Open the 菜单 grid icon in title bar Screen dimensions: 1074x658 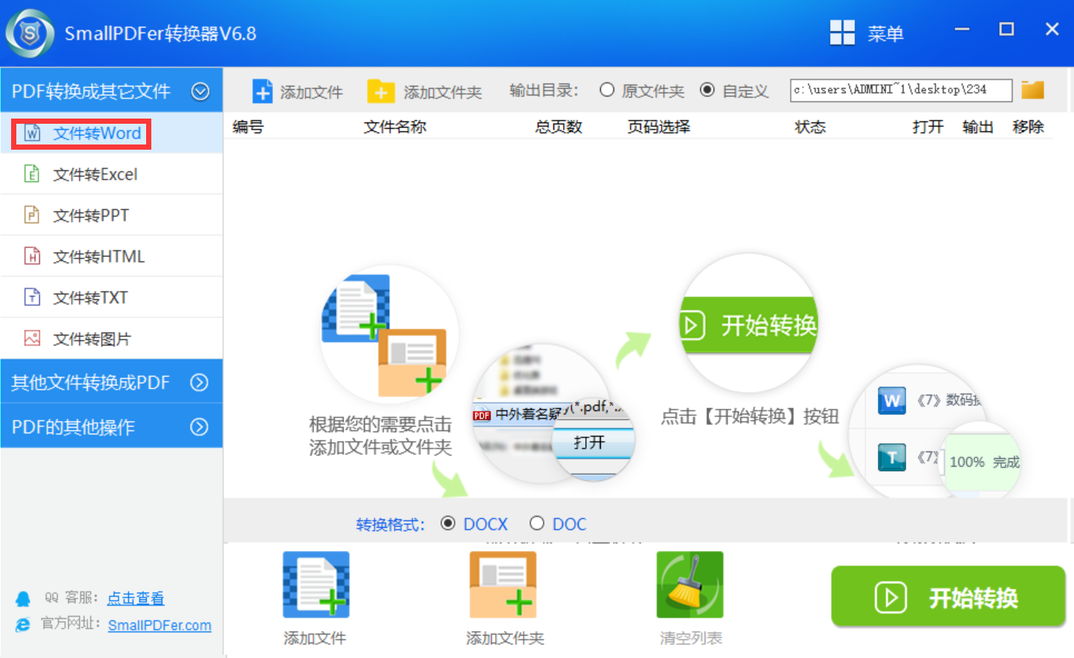(x=842, y=33)
